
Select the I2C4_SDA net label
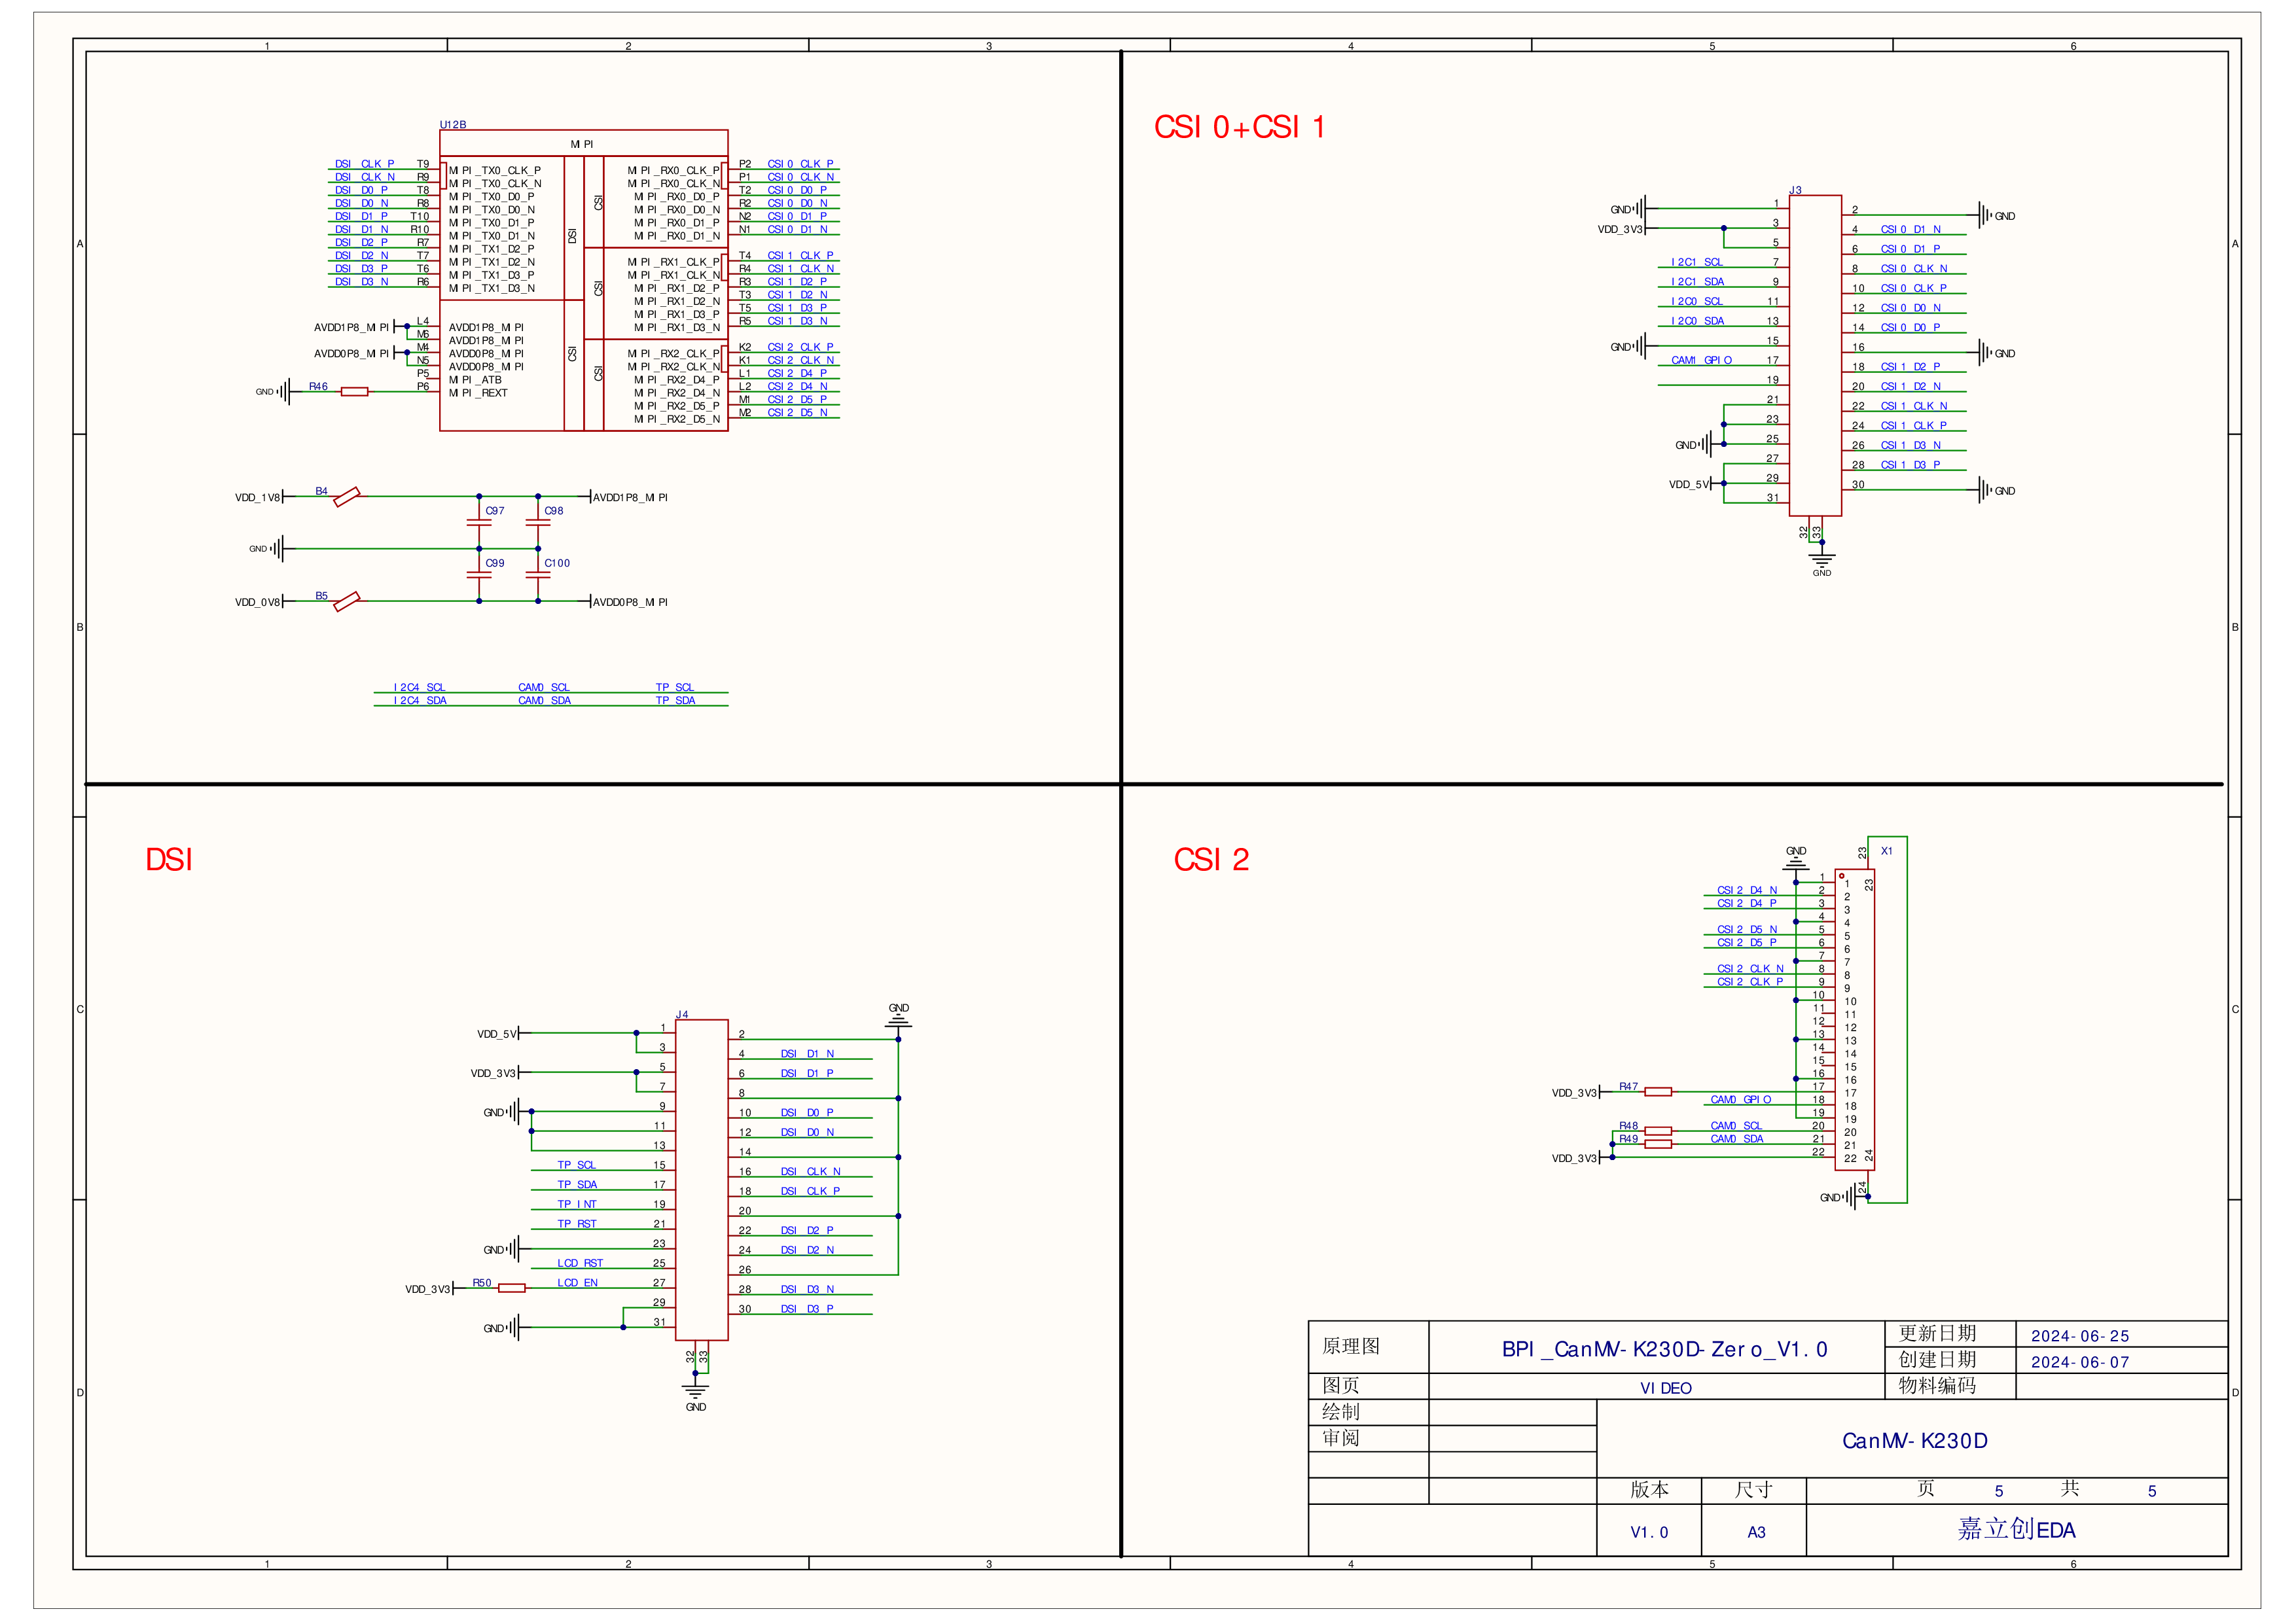point(420,701)
